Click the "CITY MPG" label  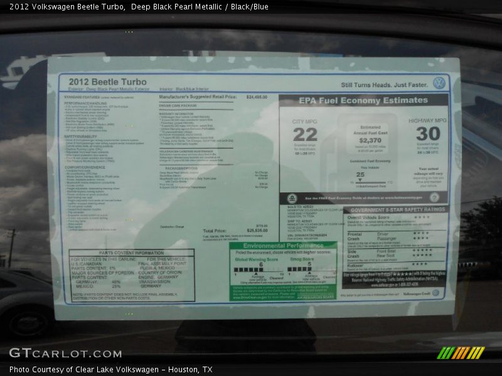pyautogui.click(x=304, y=122)
